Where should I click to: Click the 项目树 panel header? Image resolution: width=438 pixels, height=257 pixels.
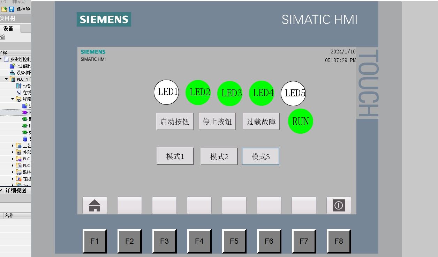15,19
